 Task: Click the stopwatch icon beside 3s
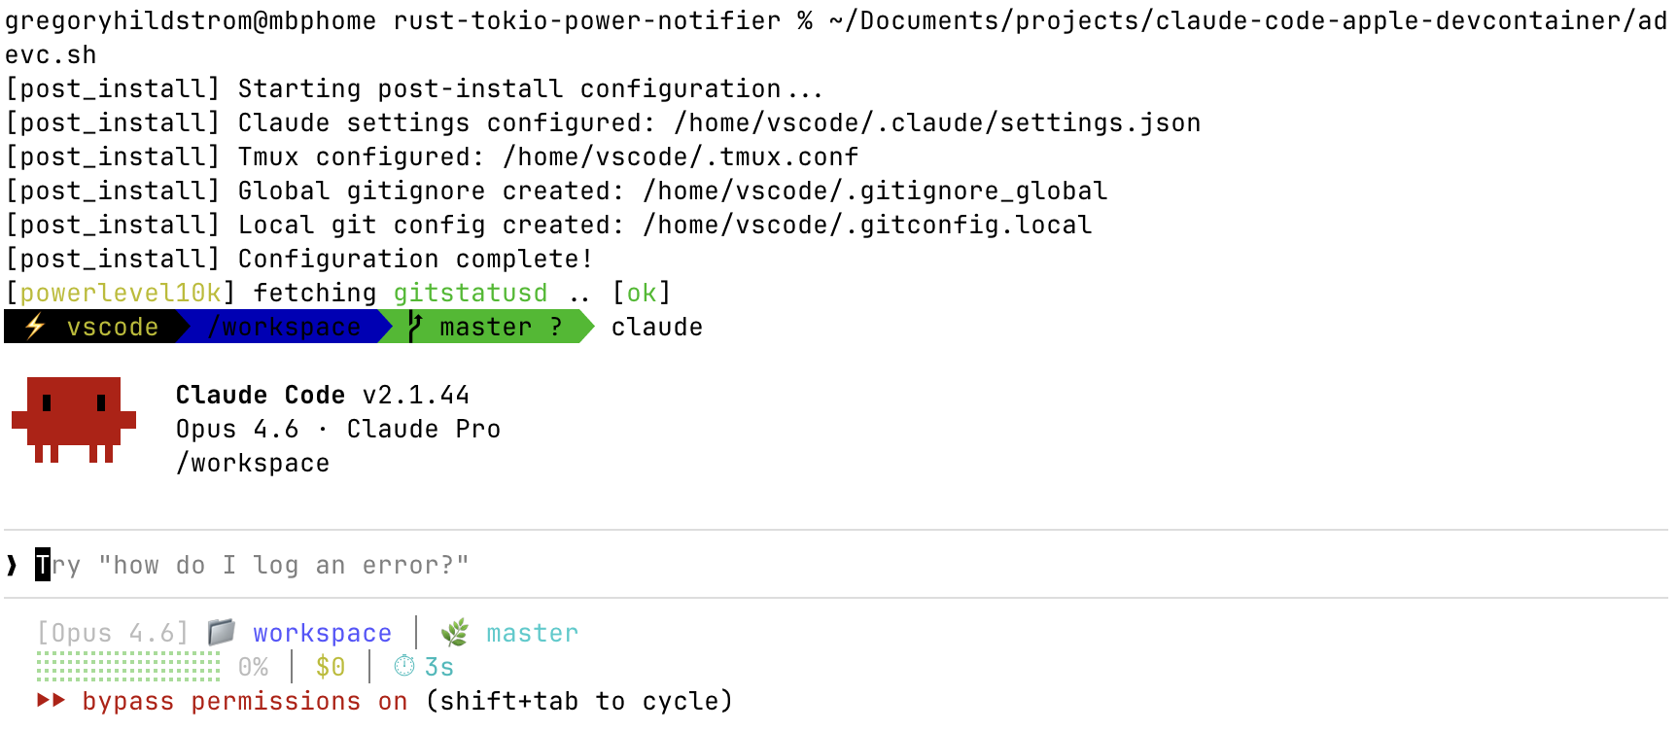coord(404,667)
